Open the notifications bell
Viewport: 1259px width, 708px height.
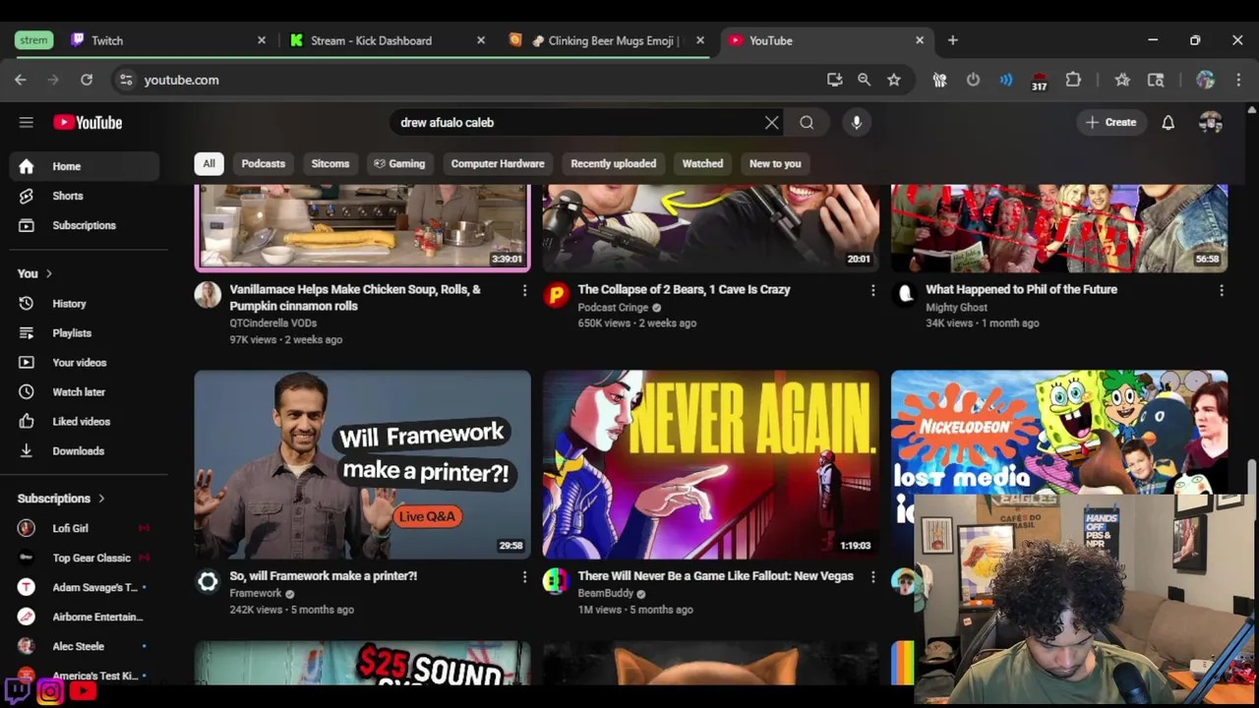point(1168,122)
